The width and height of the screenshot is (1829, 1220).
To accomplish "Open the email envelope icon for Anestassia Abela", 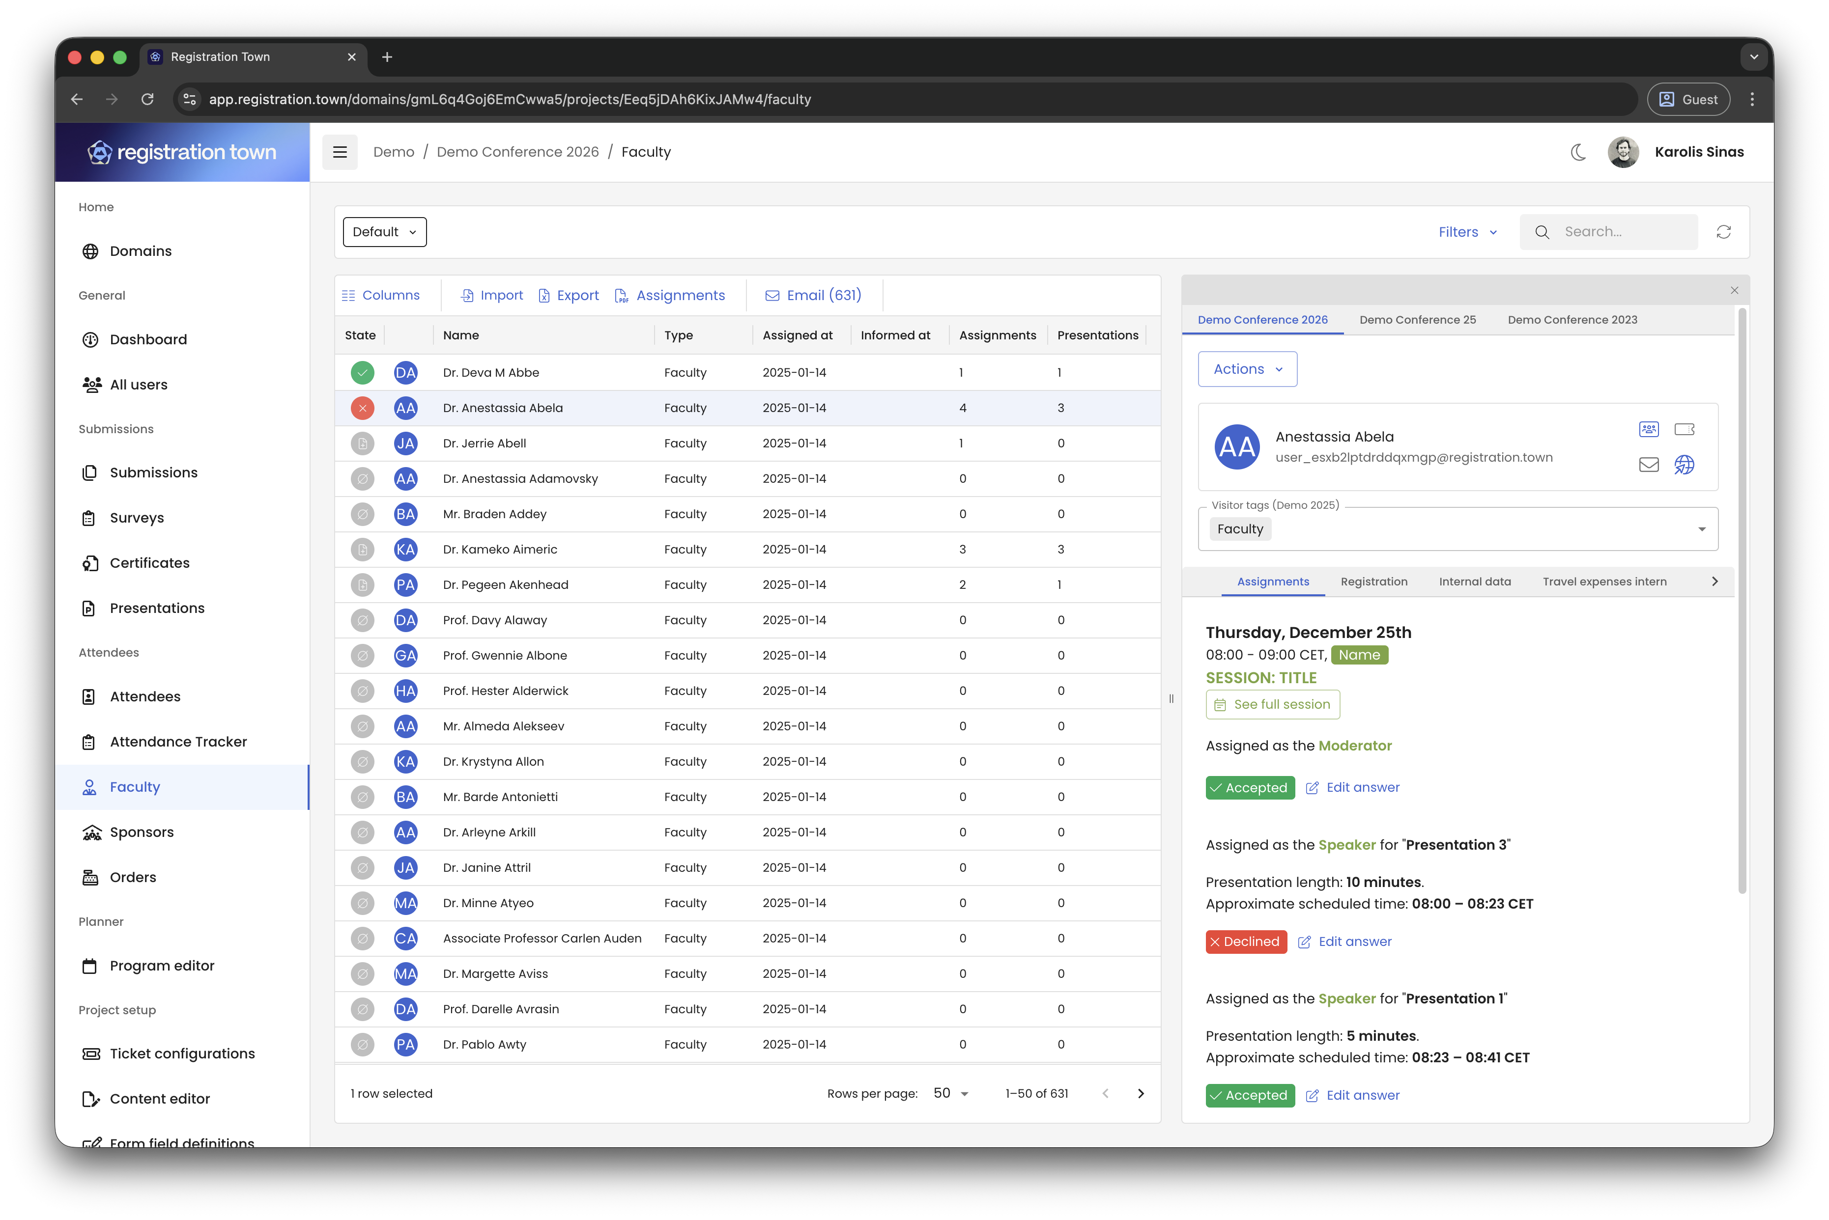I will point(1649,465).
